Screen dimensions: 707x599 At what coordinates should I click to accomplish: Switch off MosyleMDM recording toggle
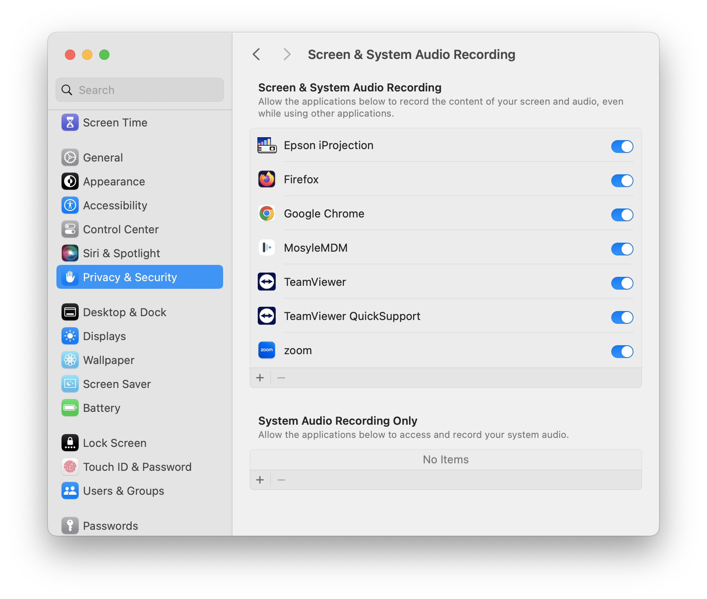622,249
